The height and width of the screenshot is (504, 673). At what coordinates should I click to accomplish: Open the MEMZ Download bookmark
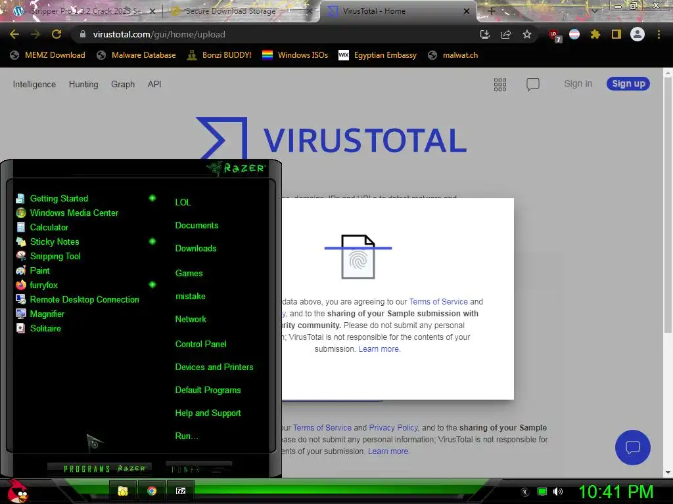[x=48, y=55]
